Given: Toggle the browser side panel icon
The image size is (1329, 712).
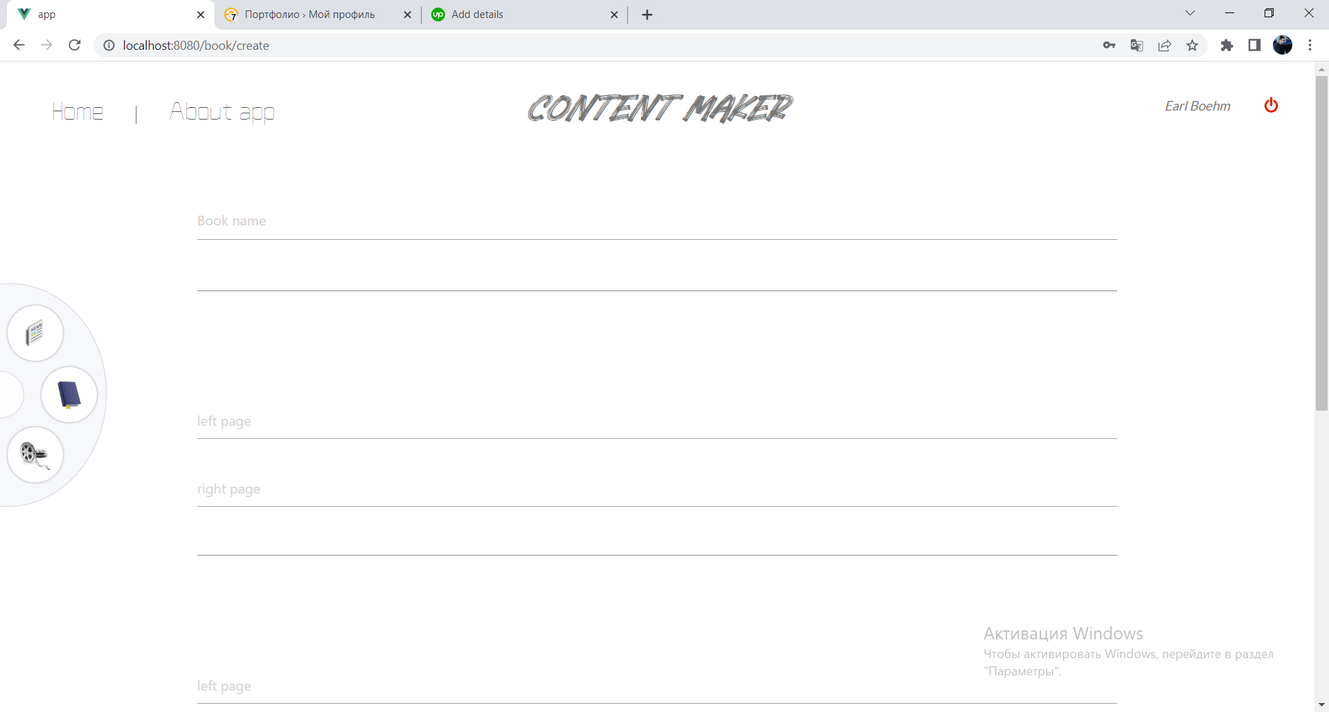Looking at the screenshot, I should (x=1254, y=45).
